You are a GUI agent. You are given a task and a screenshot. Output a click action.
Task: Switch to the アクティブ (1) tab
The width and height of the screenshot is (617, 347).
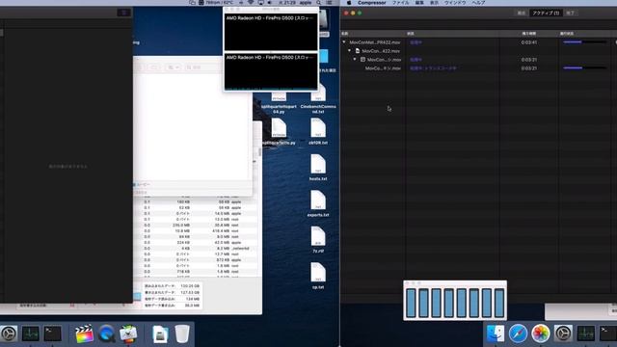[x=546, y=13]
